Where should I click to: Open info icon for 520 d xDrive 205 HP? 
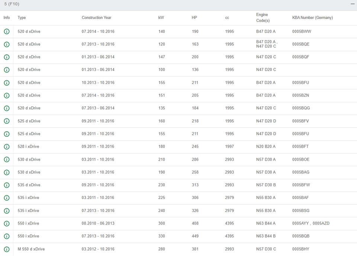tap(7, 95)
